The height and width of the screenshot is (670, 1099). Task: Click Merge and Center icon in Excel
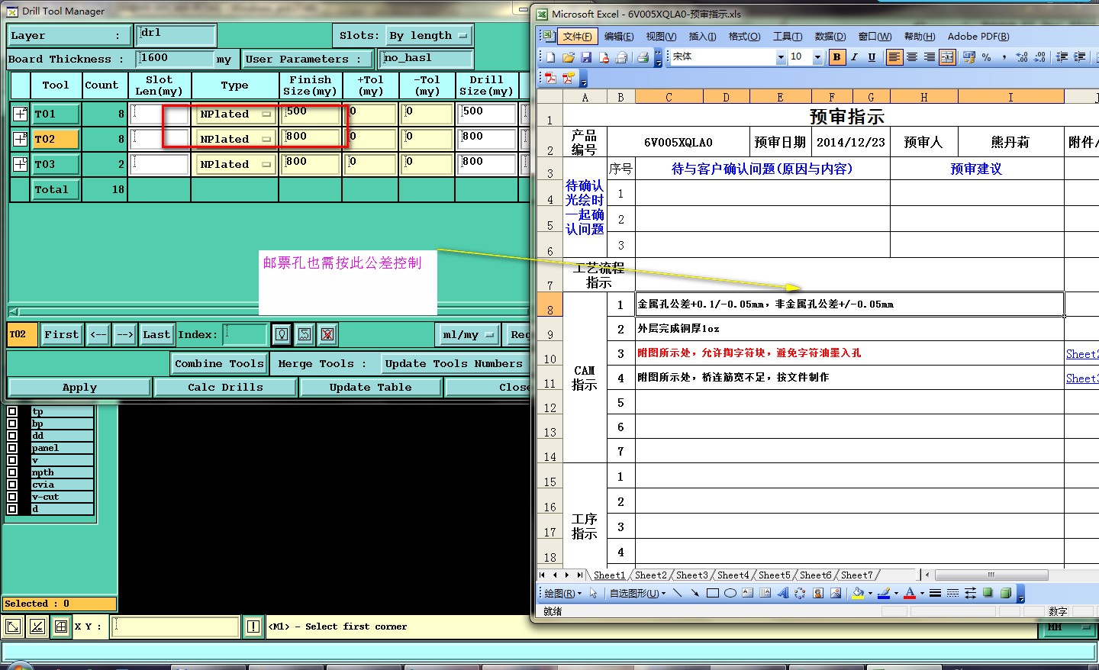pos(947,57)
